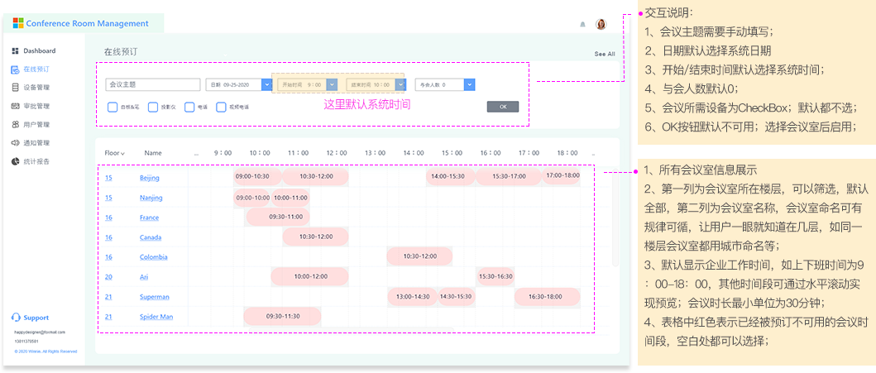Open notifications via the bell icon
Screen dimensions: 876x373
(x=582, y=25)
